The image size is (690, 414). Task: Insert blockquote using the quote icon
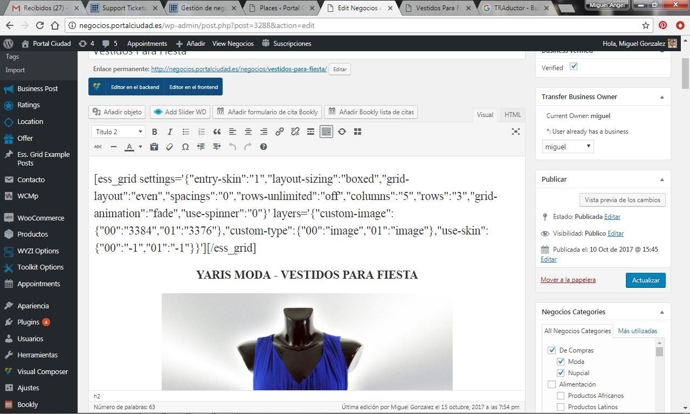click(217, 132)
